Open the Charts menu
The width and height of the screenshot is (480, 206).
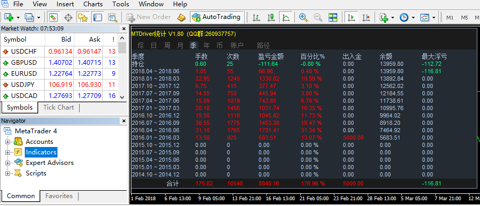pyautogui.click(x=93, y=4)
